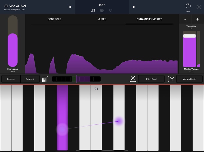
Task: Open the tuning fork page icon under Init
Action: pos(111,10)
